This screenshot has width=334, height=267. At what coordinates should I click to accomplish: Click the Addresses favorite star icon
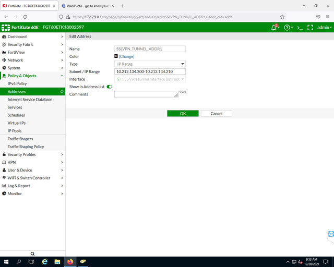pos(62,92)
